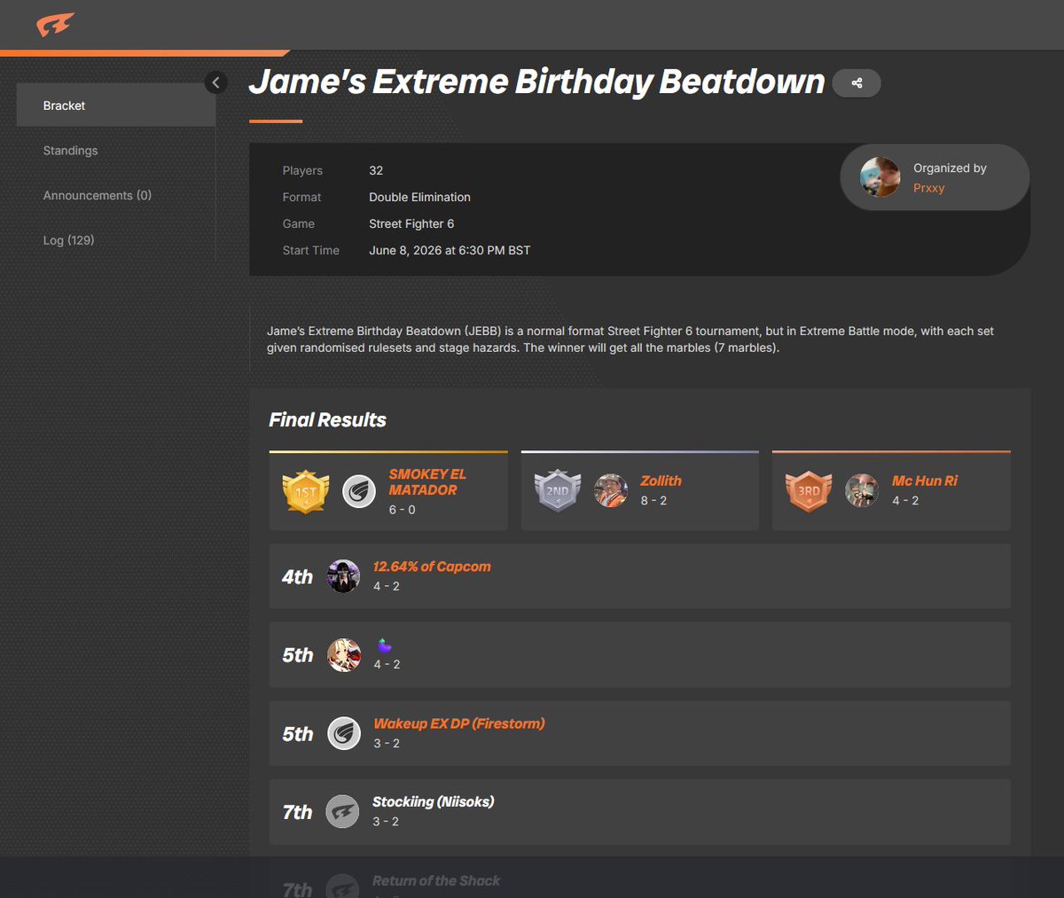Open the Standings tab
The height and width of the screenshot is (898, 1064).
(70, 151)
